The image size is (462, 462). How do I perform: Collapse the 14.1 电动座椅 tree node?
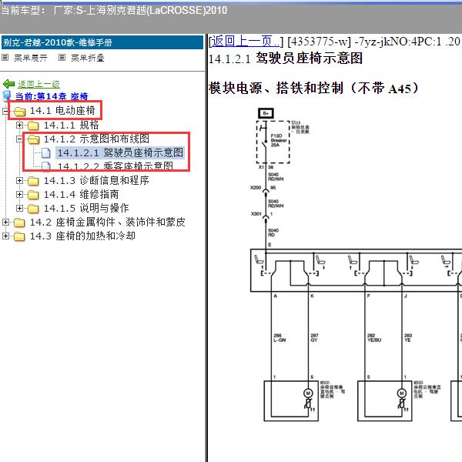coord(5,111)
